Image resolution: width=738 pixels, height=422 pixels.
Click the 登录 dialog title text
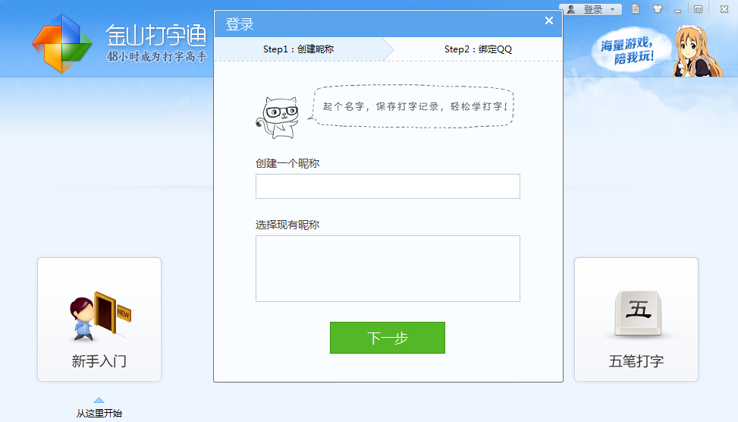240,24
